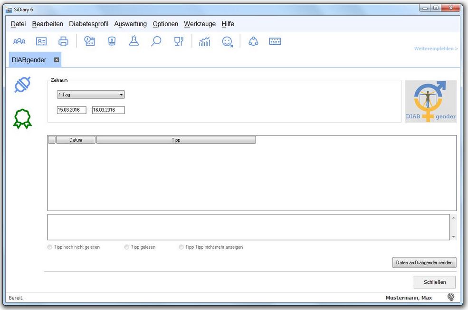Click the Schließen button
The width and height of the screenshot is (468, 310).
click(435, 282)
